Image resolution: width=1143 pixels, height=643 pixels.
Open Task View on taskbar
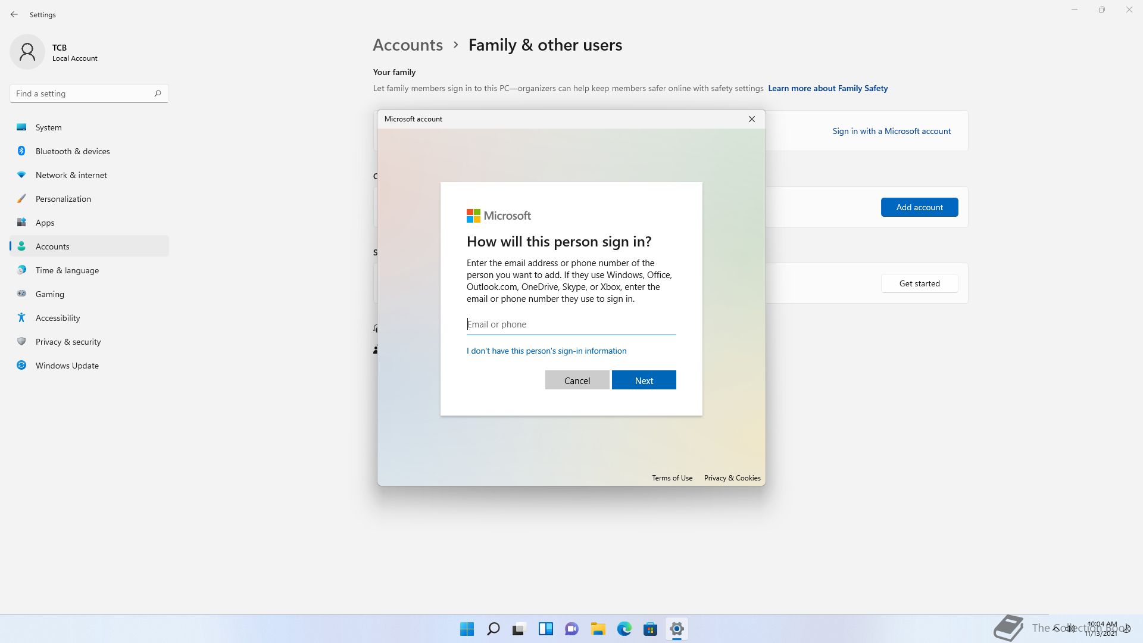point(519,629)
